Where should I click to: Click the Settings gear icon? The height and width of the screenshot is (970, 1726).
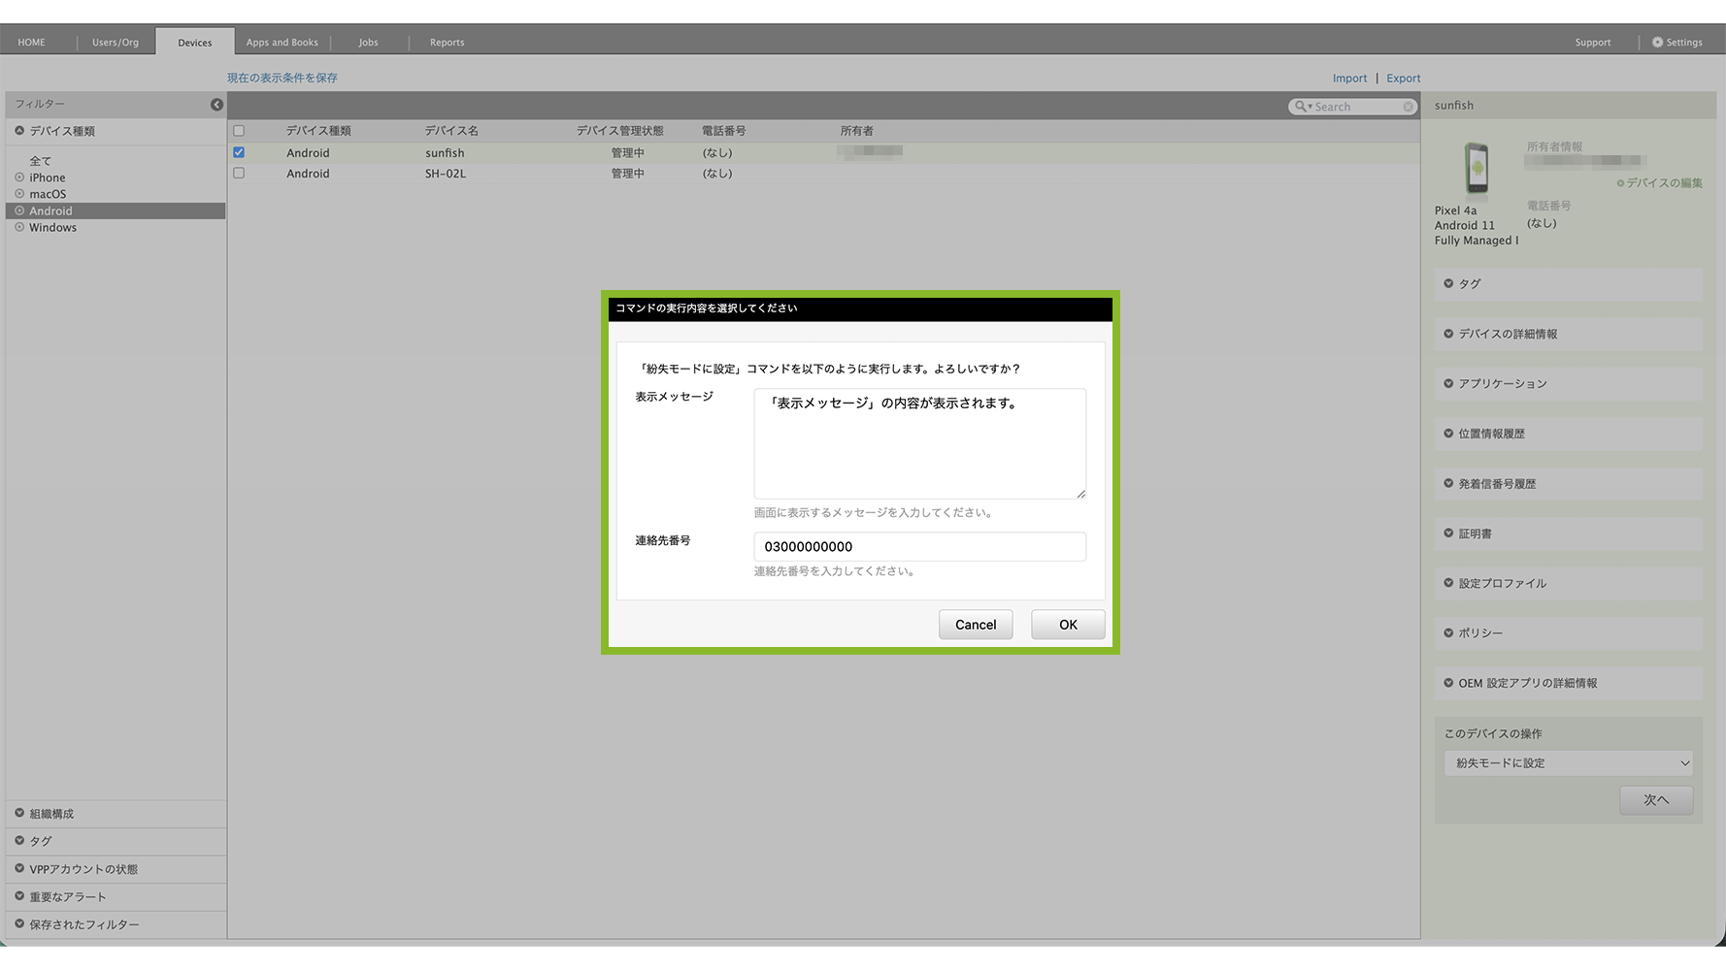(1657, 43)
